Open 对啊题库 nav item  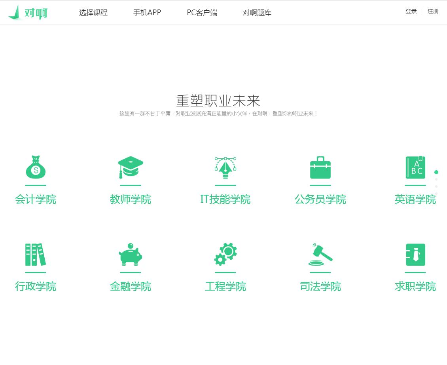click(257, 13)
